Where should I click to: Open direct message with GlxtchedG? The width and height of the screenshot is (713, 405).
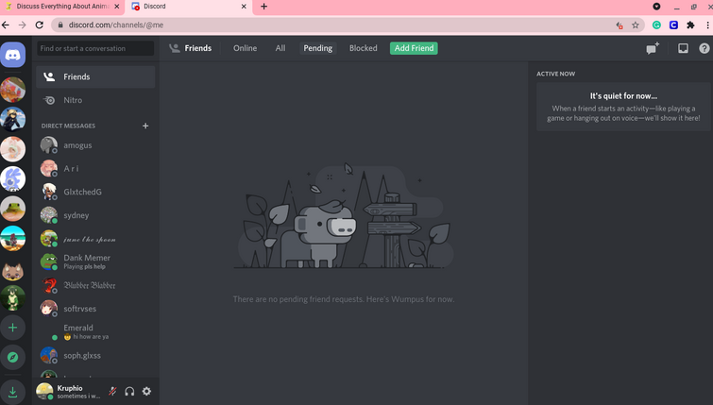coord(95,192)
